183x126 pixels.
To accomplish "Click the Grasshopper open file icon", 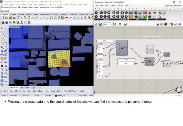I will click(96, 24).
